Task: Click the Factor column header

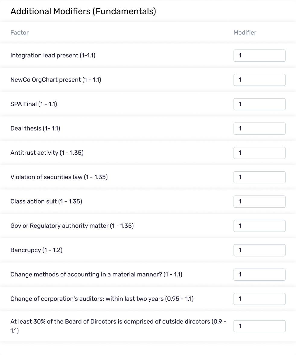Action: [x=19, y=32]
